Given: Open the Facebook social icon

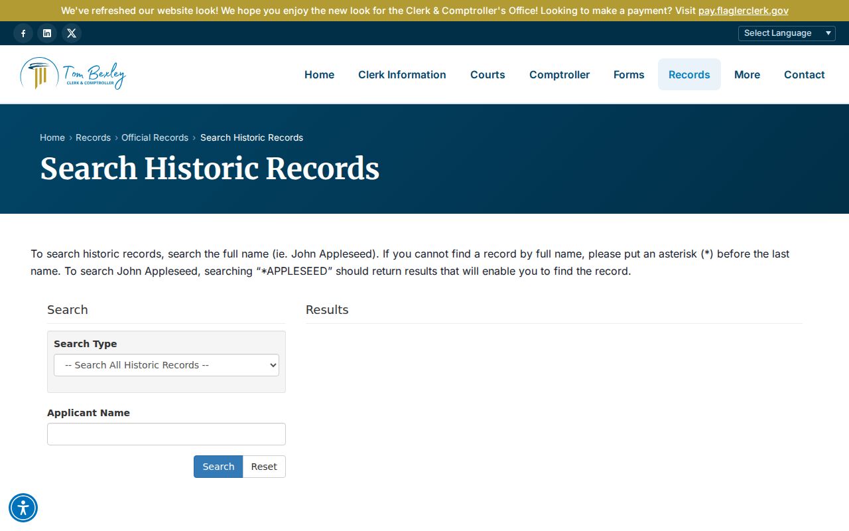Looking at the screenshot, I should point(23,33).
